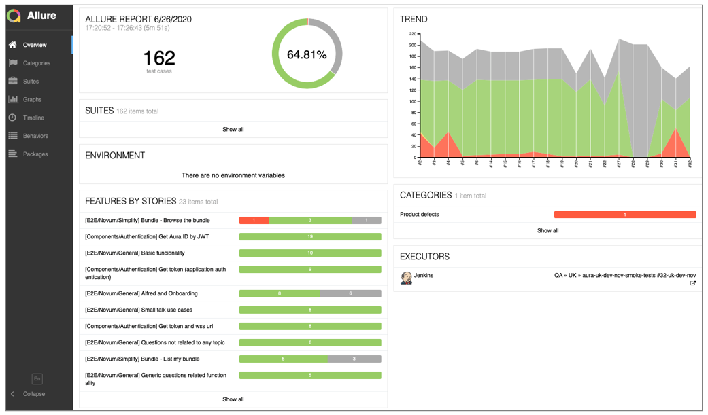Show all categories list

547,230
